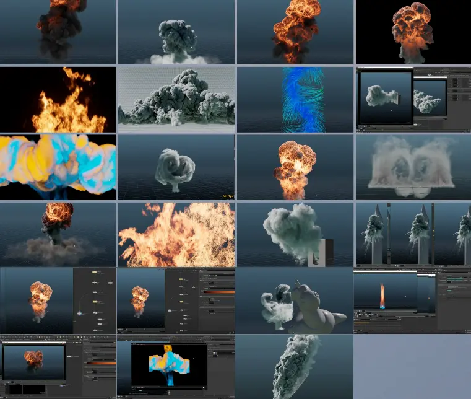Select the small candle flame interface screenshot

tap(412, 301)
